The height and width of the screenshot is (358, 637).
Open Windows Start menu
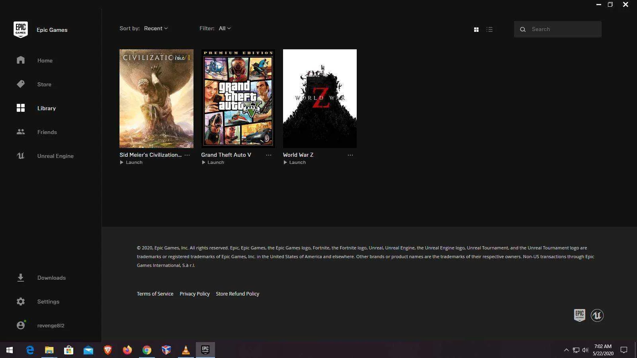point(10,350)
